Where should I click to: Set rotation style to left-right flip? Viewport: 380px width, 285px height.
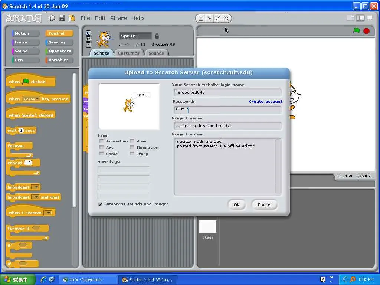(x=88, y=39)
